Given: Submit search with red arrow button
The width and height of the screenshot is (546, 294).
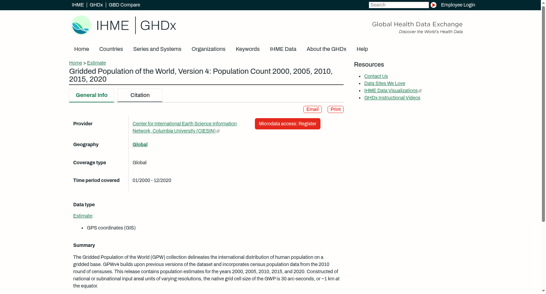Looking at the screenshot, I should coord(433,5).
